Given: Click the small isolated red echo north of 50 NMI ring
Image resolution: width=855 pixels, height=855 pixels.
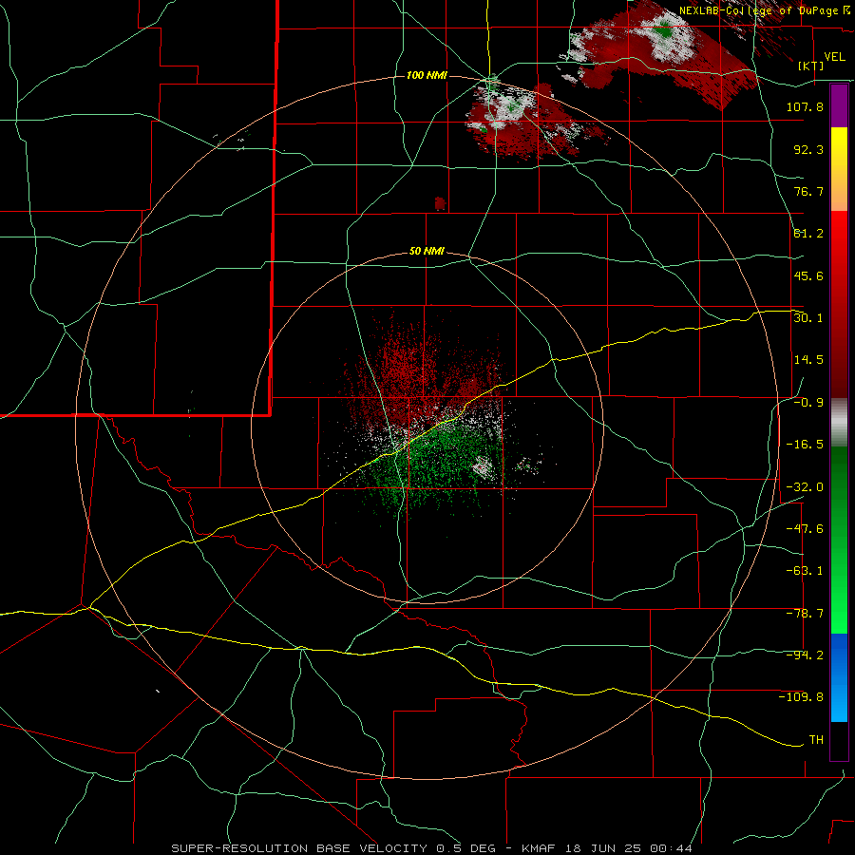Looking at the screenshot, I should (x=440, y=204).
